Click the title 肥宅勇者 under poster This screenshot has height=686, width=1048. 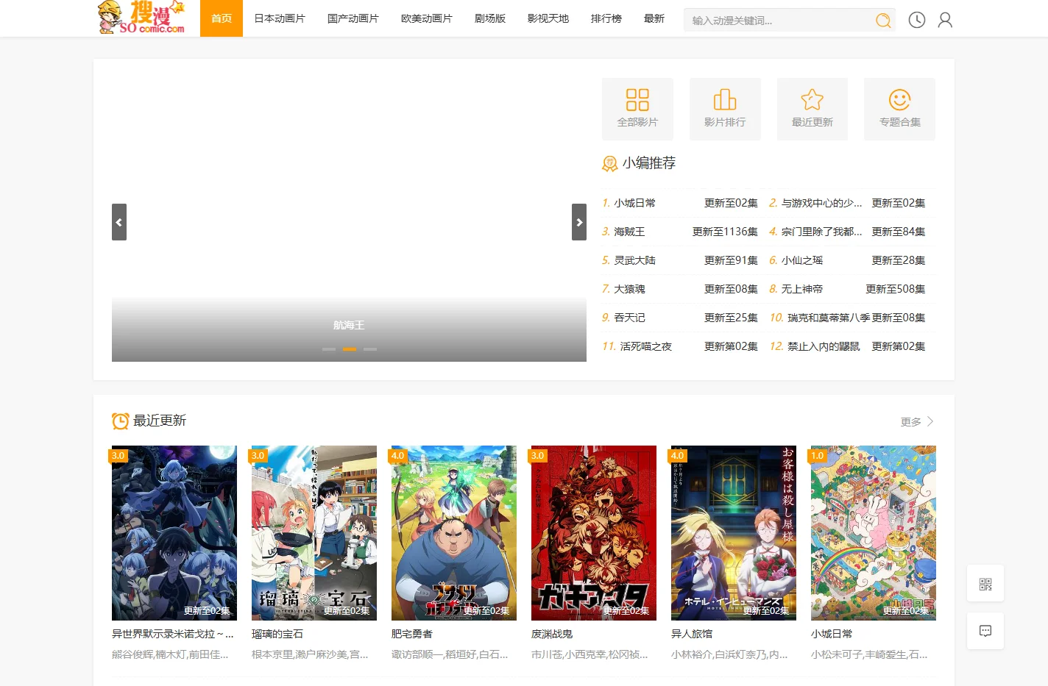tap(412, 634)
